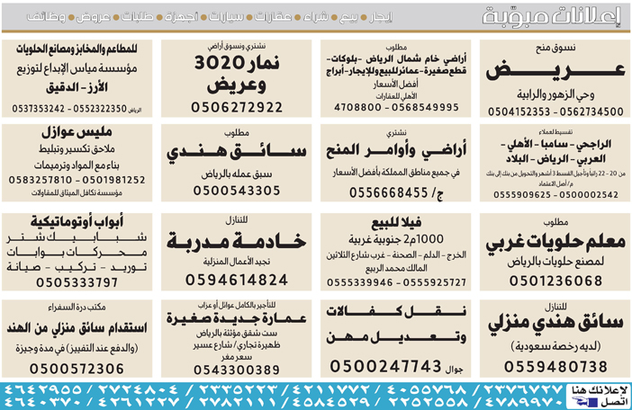Screen dimensions: 632x410
Task: Click phone number 0543300389
Action: coord(237,370)
